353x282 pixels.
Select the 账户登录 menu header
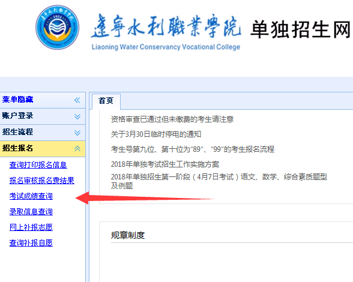(x=43, y=116)
